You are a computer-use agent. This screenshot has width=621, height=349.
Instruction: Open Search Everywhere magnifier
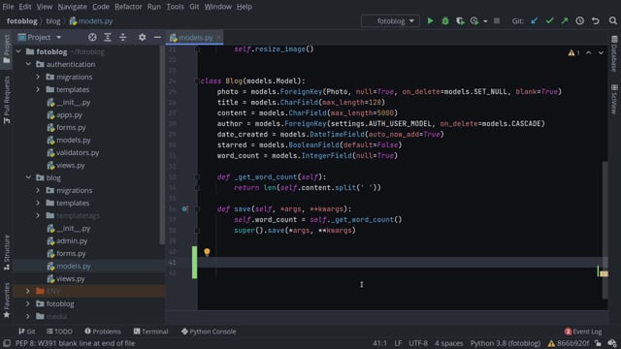click(x=612, y=20)
